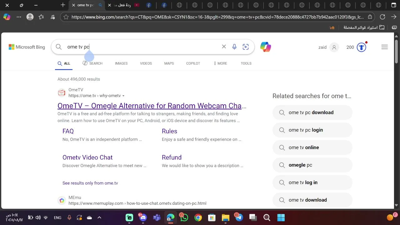Click the magnifier icon in search box
400x225 pixels.
click(x=59, y=47)
